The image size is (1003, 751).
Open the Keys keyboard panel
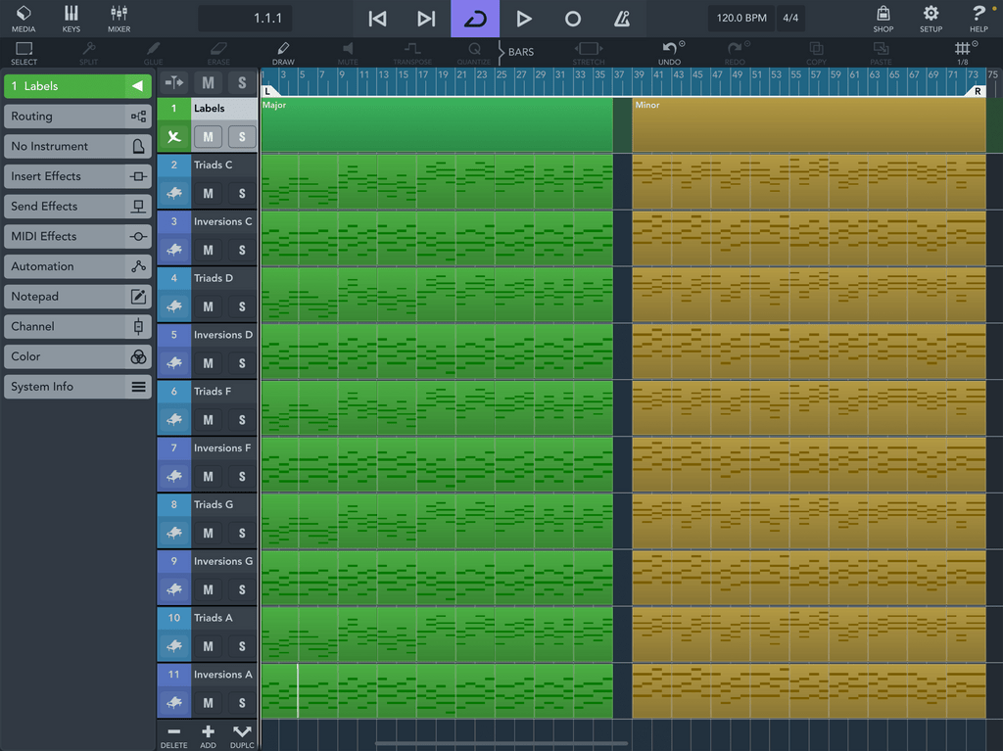click(71, 19)
